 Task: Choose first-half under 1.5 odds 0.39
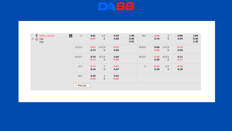coord(180,69)
